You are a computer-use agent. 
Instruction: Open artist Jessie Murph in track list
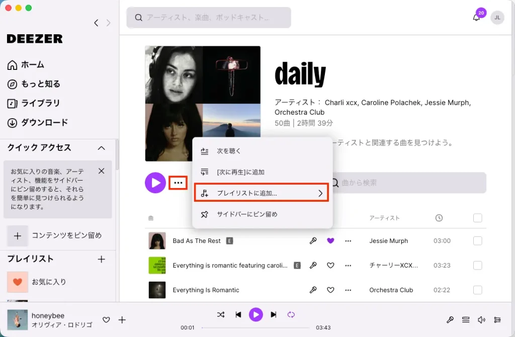coord(389,241)
